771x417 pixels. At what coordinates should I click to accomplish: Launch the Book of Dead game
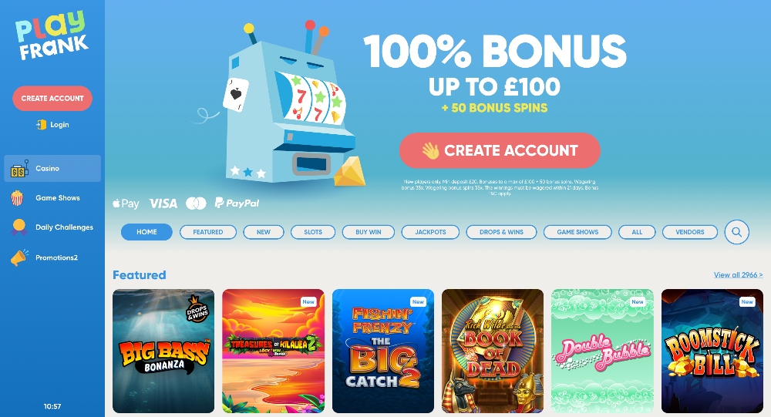pyautogui.click(x=493, y=351)
